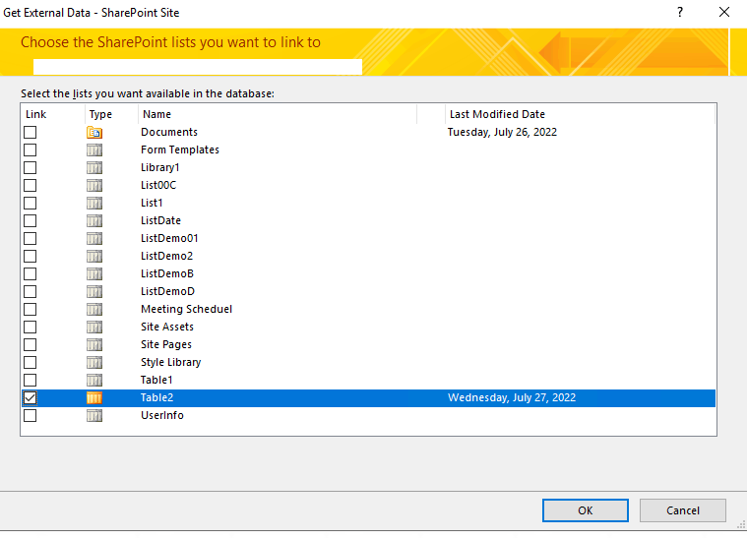
Task: Select the Meeting Scheduel name text
Action: coord(187,310)
